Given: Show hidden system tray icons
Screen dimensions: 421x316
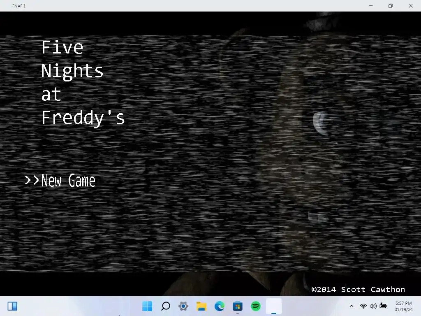Looking at the screenshot, I should point(351,306).
